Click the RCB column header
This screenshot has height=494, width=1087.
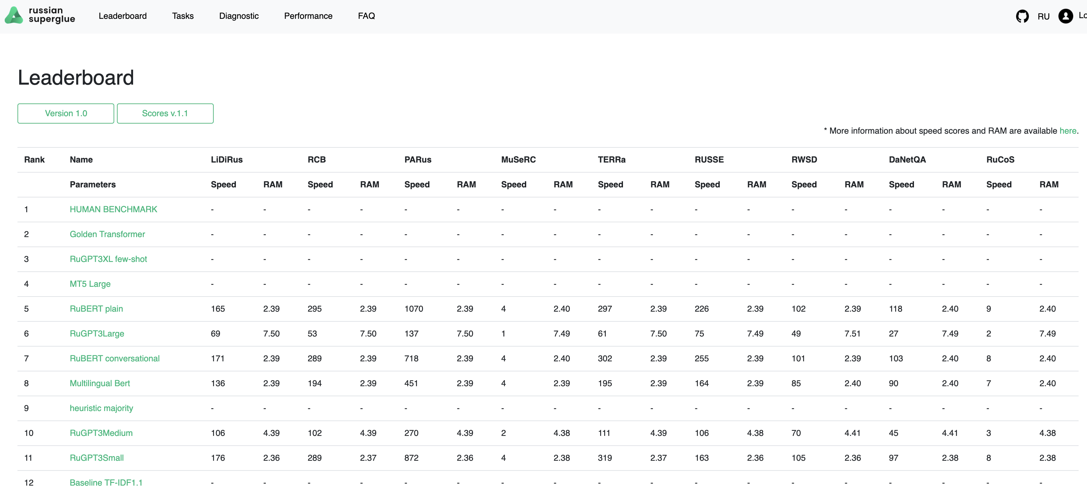[317, 160]
